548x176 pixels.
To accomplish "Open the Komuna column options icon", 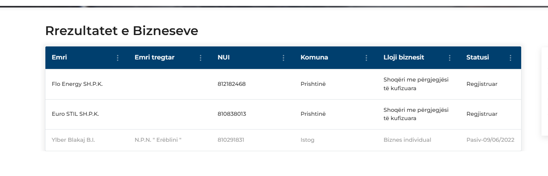I will [x=366, y=58].
